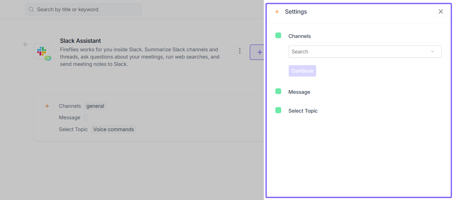Open the three-dot more options menu

click(x=240, y=51)
